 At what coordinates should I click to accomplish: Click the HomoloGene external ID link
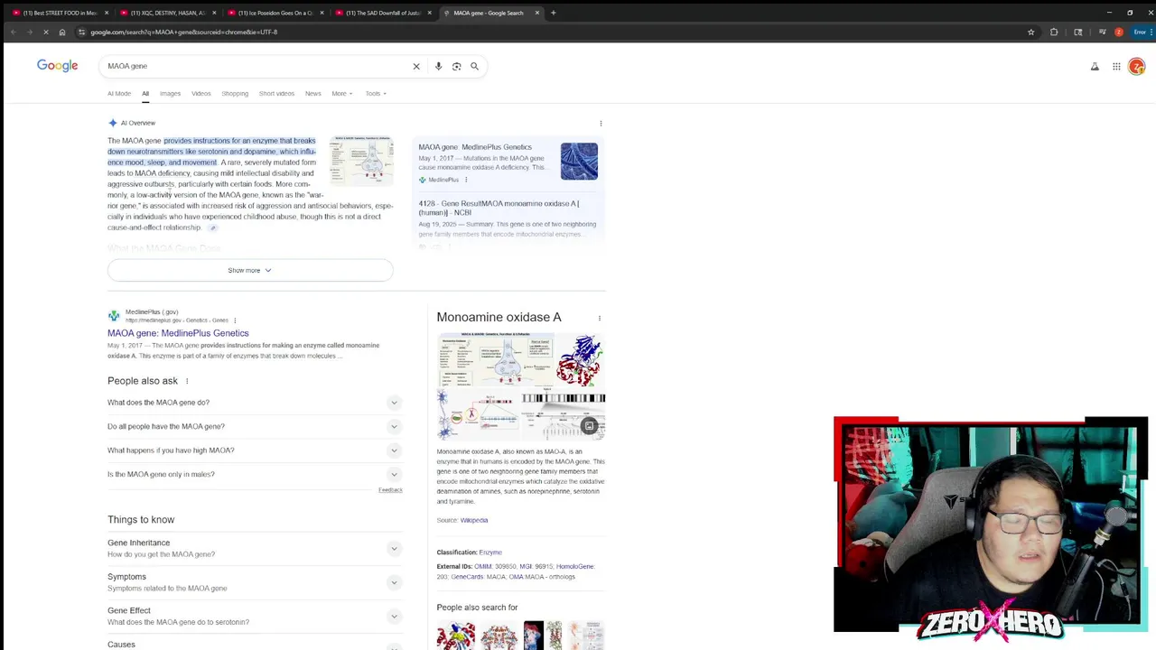point(574,566)
